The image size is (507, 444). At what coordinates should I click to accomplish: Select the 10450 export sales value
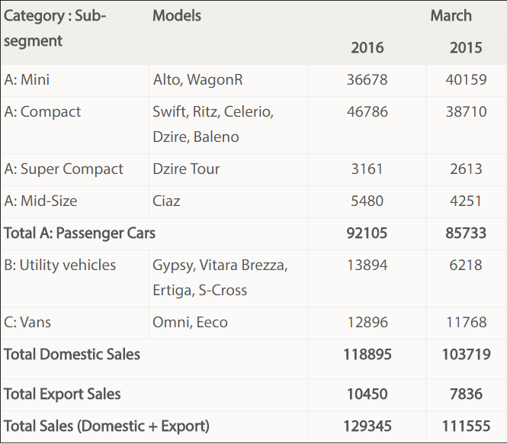(367, 394)
